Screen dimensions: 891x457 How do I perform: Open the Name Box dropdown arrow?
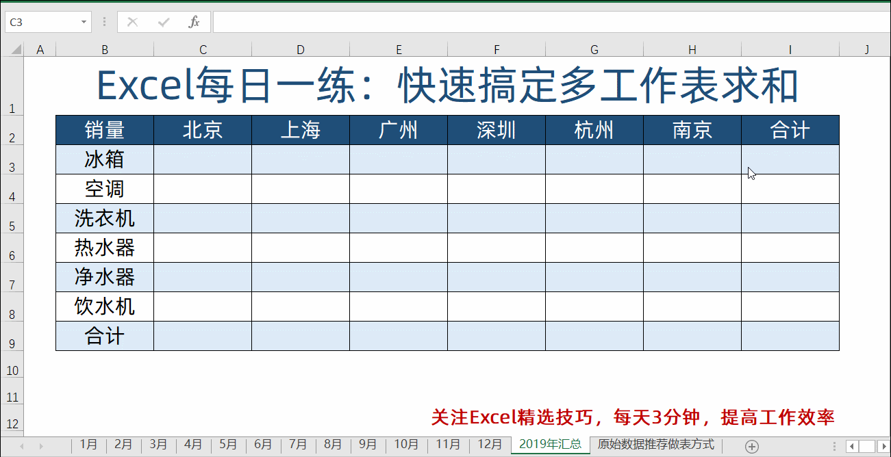84,22
